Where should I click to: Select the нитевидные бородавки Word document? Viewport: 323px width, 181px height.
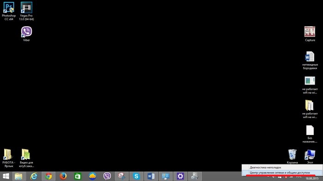pos(310,60)
